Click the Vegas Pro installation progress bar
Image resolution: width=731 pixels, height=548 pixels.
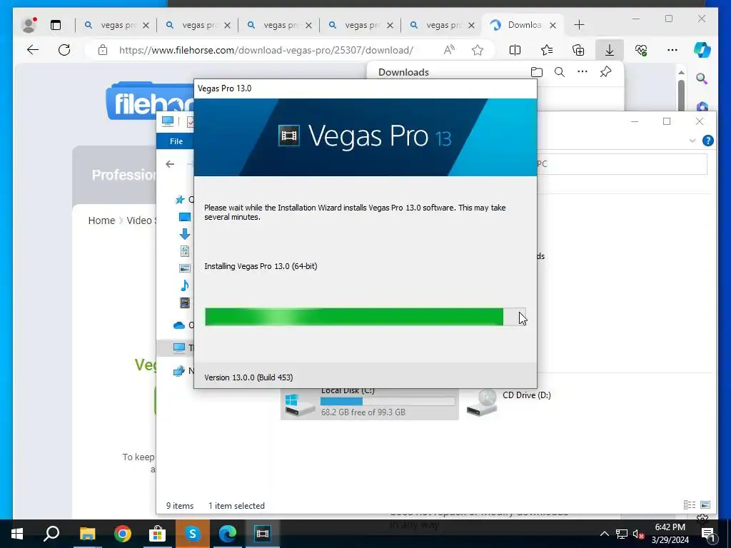pos(365,317)
